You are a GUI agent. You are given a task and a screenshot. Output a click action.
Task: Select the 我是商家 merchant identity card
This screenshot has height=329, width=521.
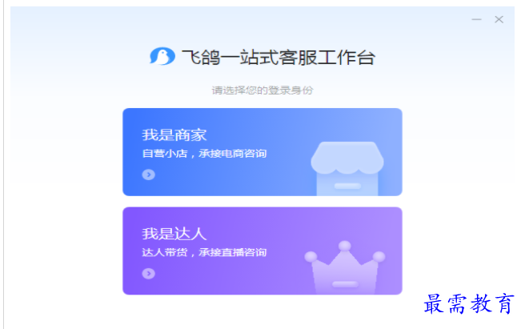tap(263, 152)
